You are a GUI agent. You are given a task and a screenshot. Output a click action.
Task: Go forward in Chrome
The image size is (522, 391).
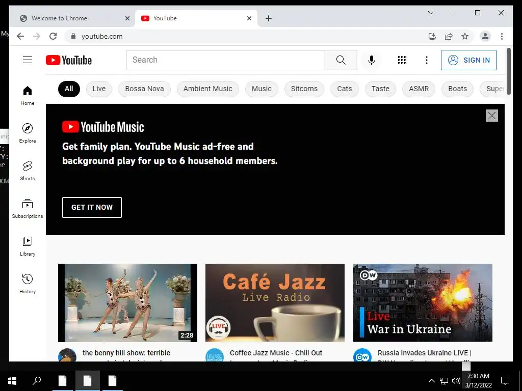[37, 36]
